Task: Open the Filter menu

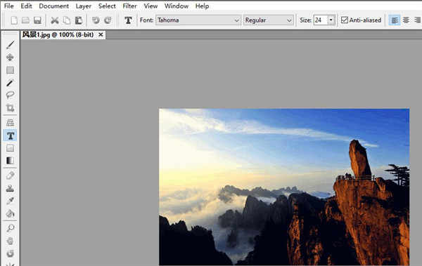Action: [x=129, y=6]
